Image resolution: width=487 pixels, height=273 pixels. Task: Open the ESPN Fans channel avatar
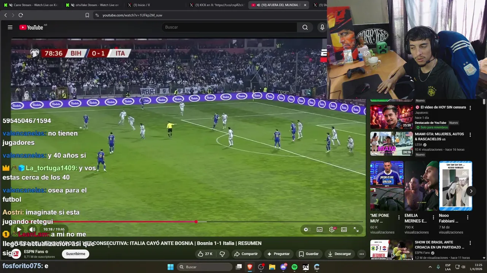coord(16,254)
